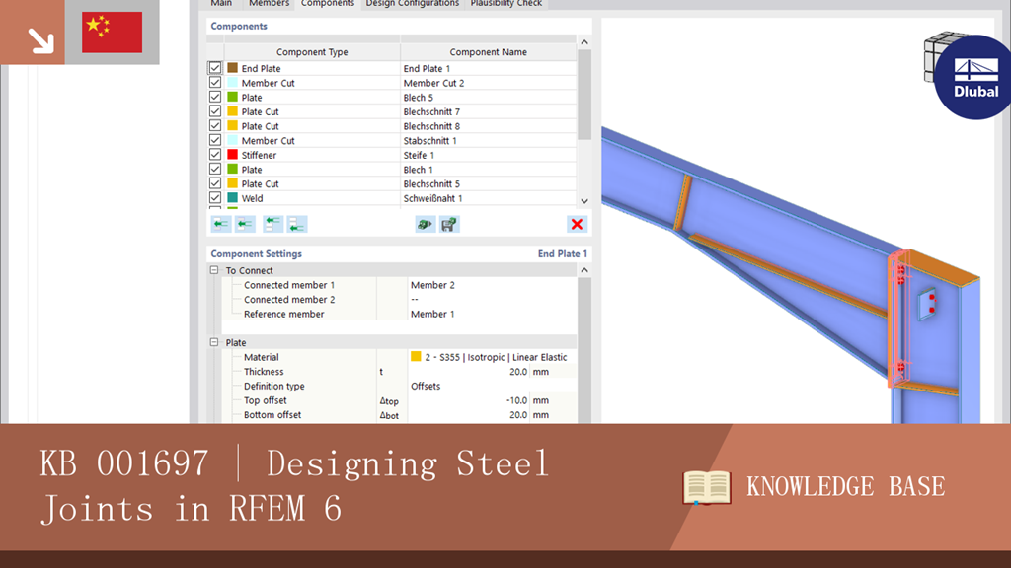Click the save component to library icon
Screen dimensions: 1011x568
(449, 224)
